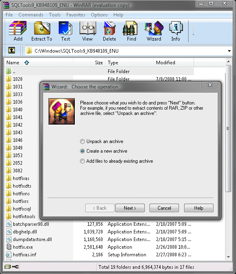Click the vertical scrollbar thumb
The image size is (236, 274).
(x=228, y=129)
